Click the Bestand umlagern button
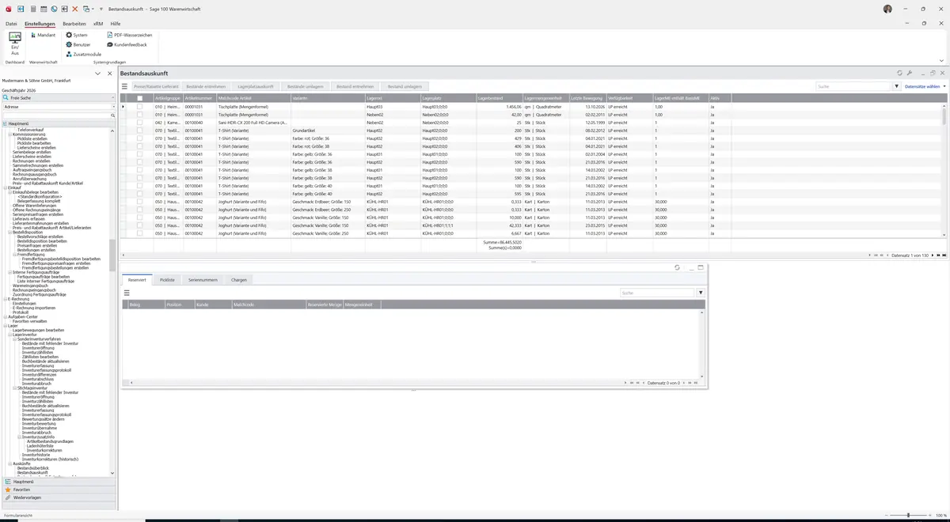 pos(405,86)
